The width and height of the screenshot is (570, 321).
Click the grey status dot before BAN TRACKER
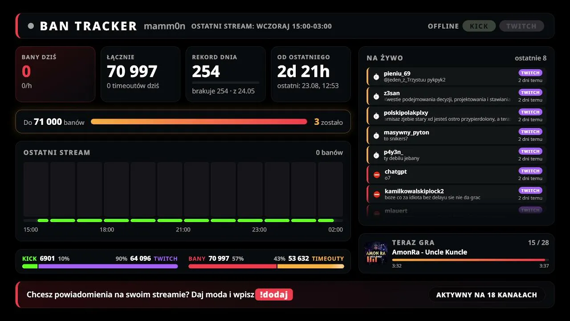[31, 26]
